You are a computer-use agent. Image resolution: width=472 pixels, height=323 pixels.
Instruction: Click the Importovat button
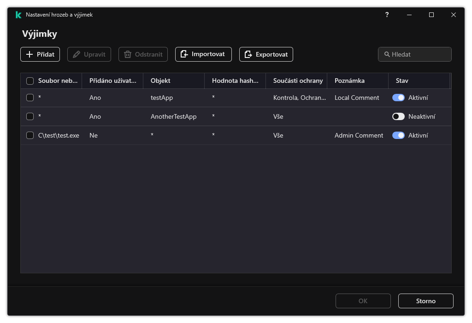tap(203, 54)
